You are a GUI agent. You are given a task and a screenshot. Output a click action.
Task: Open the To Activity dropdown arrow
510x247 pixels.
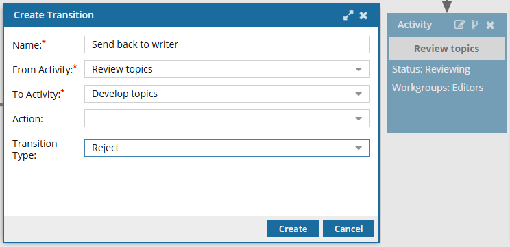pos(359,94)
